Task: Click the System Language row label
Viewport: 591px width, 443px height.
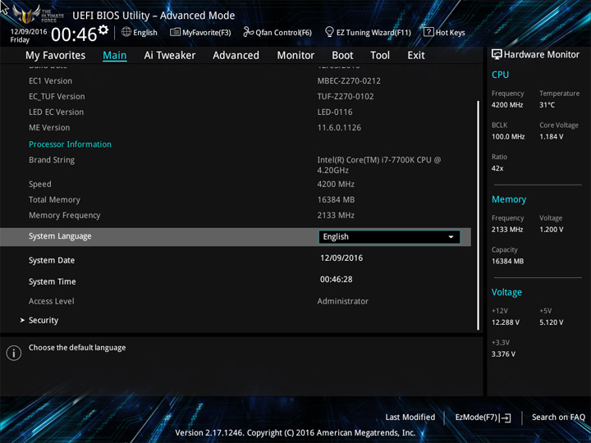Action: tap(60, 236)
